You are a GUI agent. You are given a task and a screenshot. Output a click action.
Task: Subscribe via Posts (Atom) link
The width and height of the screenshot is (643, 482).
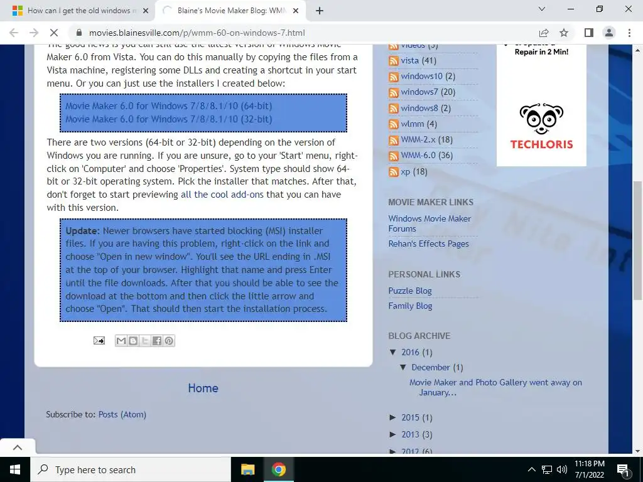[x=122, y=414]
